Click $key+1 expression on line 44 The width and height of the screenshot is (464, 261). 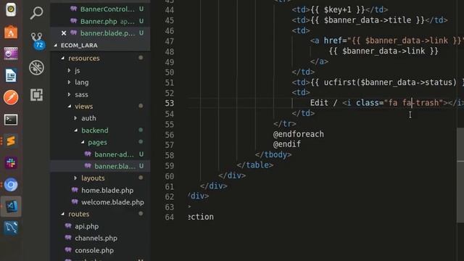coord(338,9)
